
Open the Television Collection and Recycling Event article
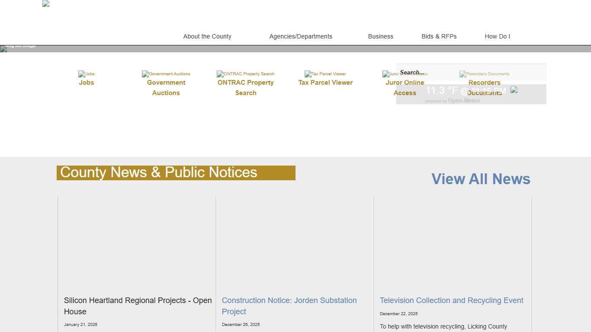(x=451, y=300)
